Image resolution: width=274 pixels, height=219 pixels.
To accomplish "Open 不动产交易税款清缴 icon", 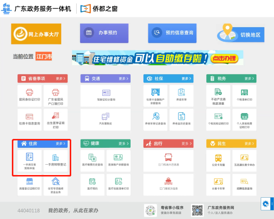I will [218, 92].
